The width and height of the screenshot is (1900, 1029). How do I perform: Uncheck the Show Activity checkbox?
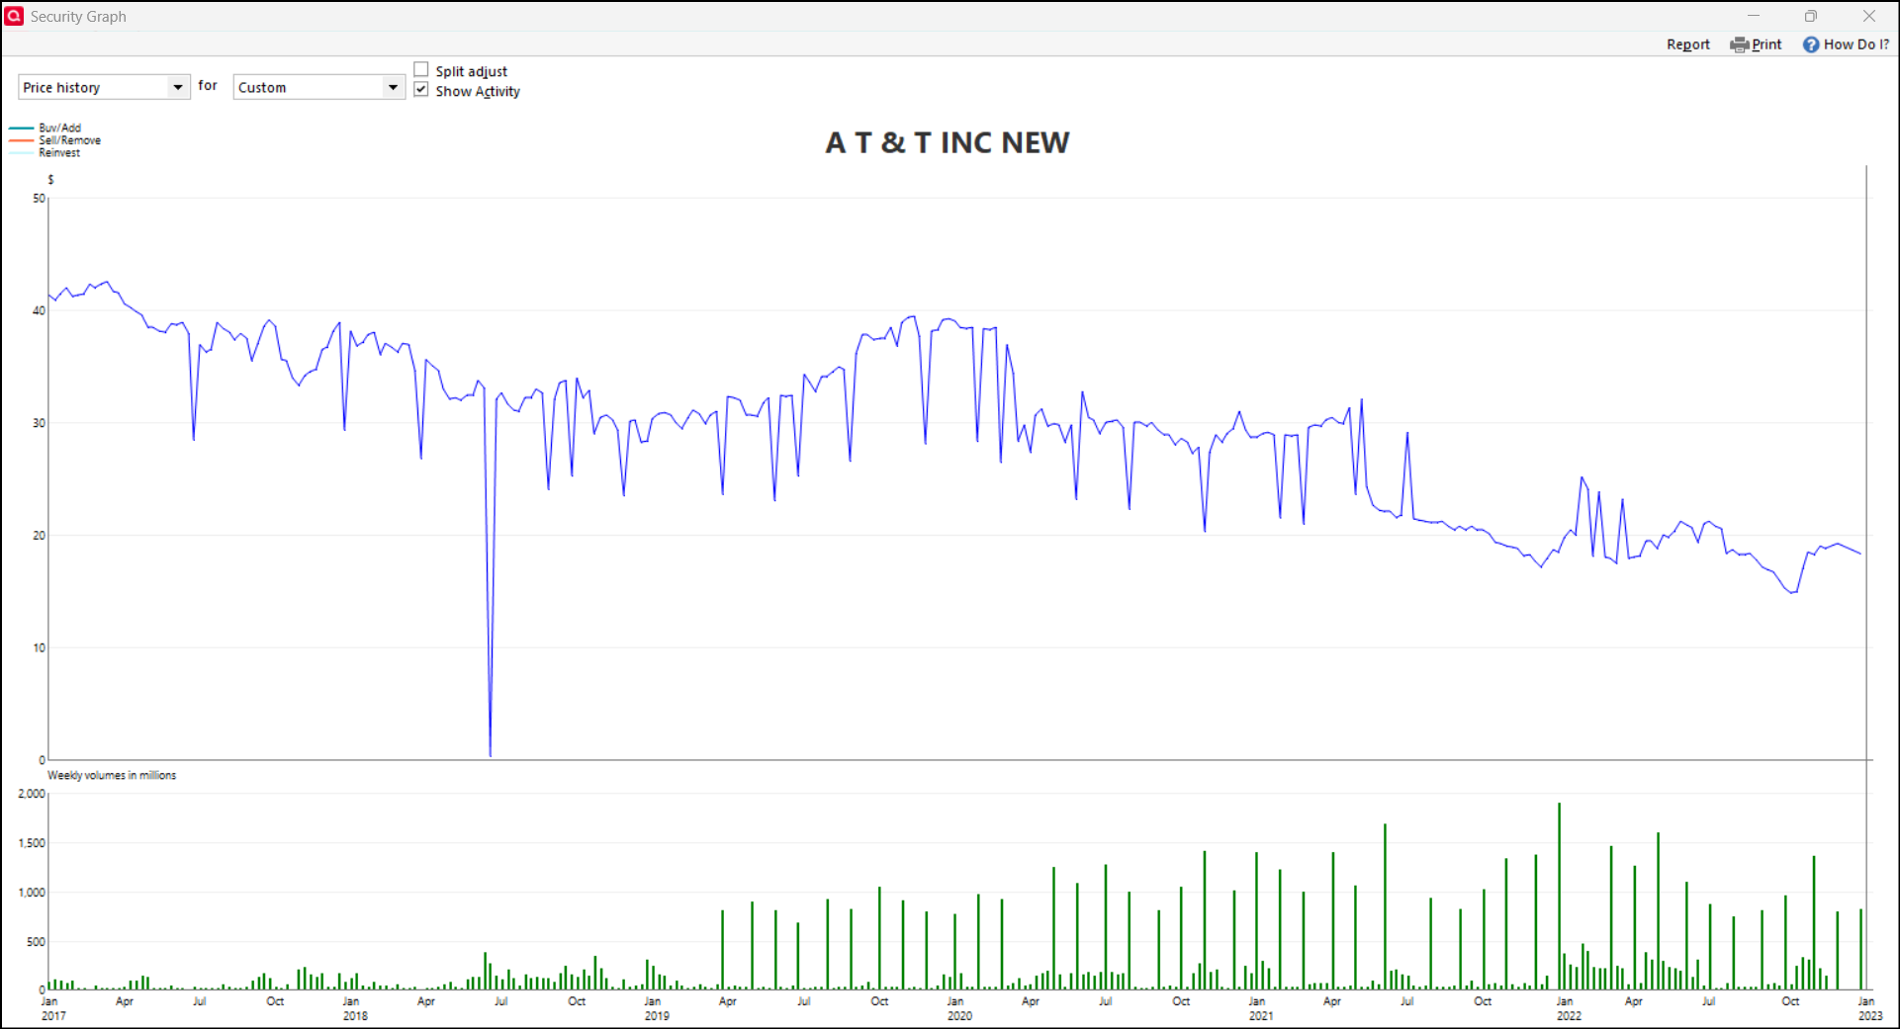(421, 90)
